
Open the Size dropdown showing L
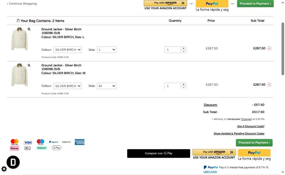coord(107,50)
